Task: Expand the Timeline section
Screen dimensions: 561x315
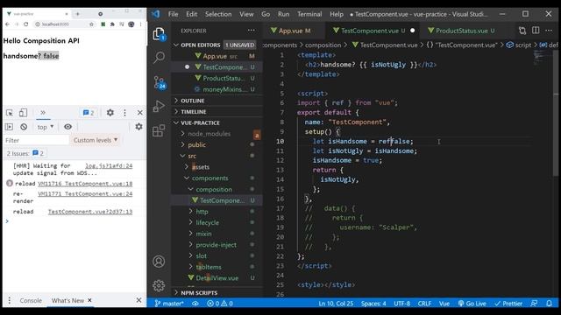Action: pos(217,112)
